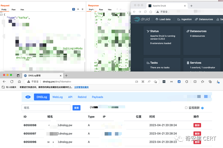Click the blue message editor icon in Request panel
The height and width of the screenshot is (148, 223).
(73, 9)
